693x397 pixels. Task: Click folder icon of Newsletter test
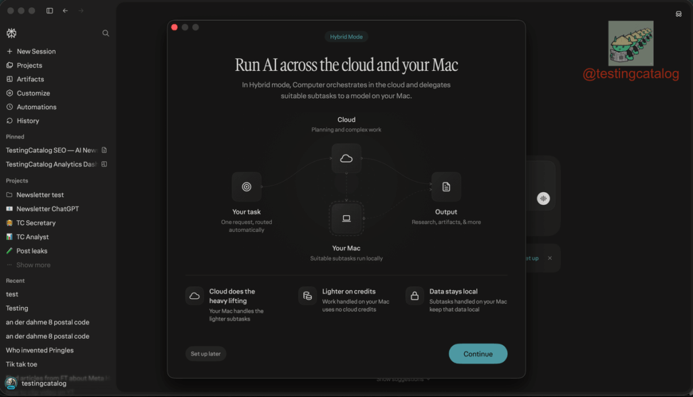(x=9, y=195)
